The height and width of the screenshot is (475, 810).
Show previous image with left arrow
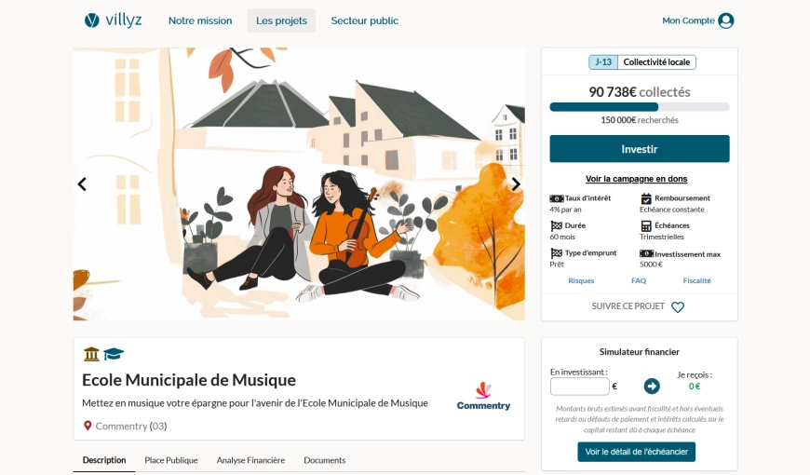coord(82,184)
